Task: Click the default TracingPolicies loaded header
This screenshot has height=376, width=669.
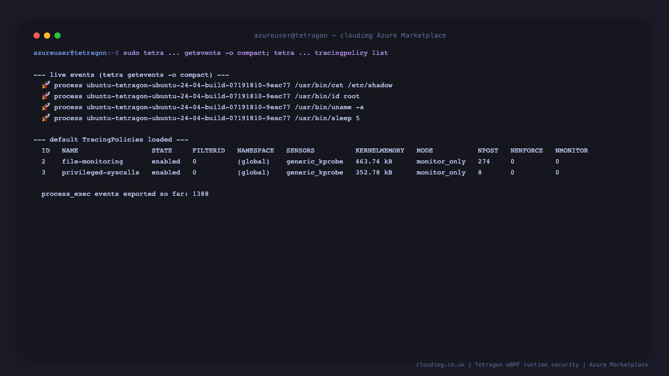Action: tap(111, 139)
